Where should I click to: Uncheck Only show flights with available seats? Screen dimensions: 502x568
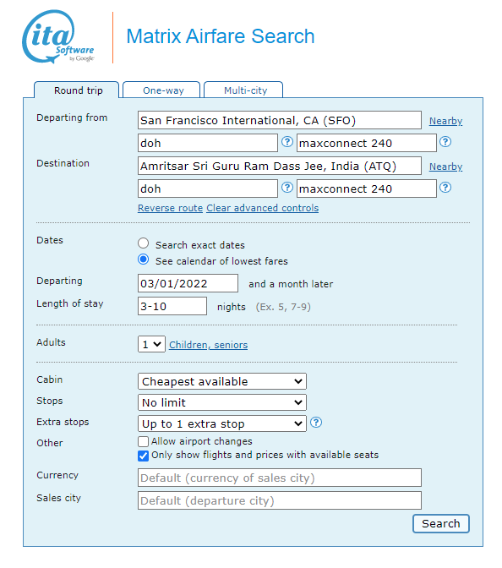143,456
